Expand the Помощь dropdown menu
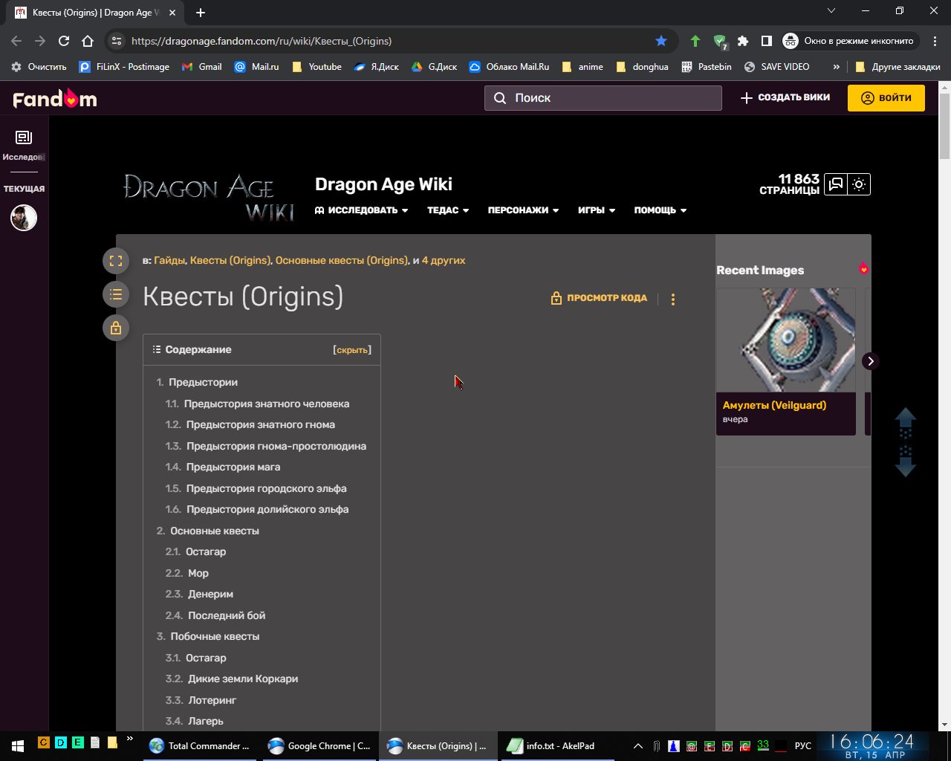Screen dimensions: 951x761 click(x=660, y=210)
